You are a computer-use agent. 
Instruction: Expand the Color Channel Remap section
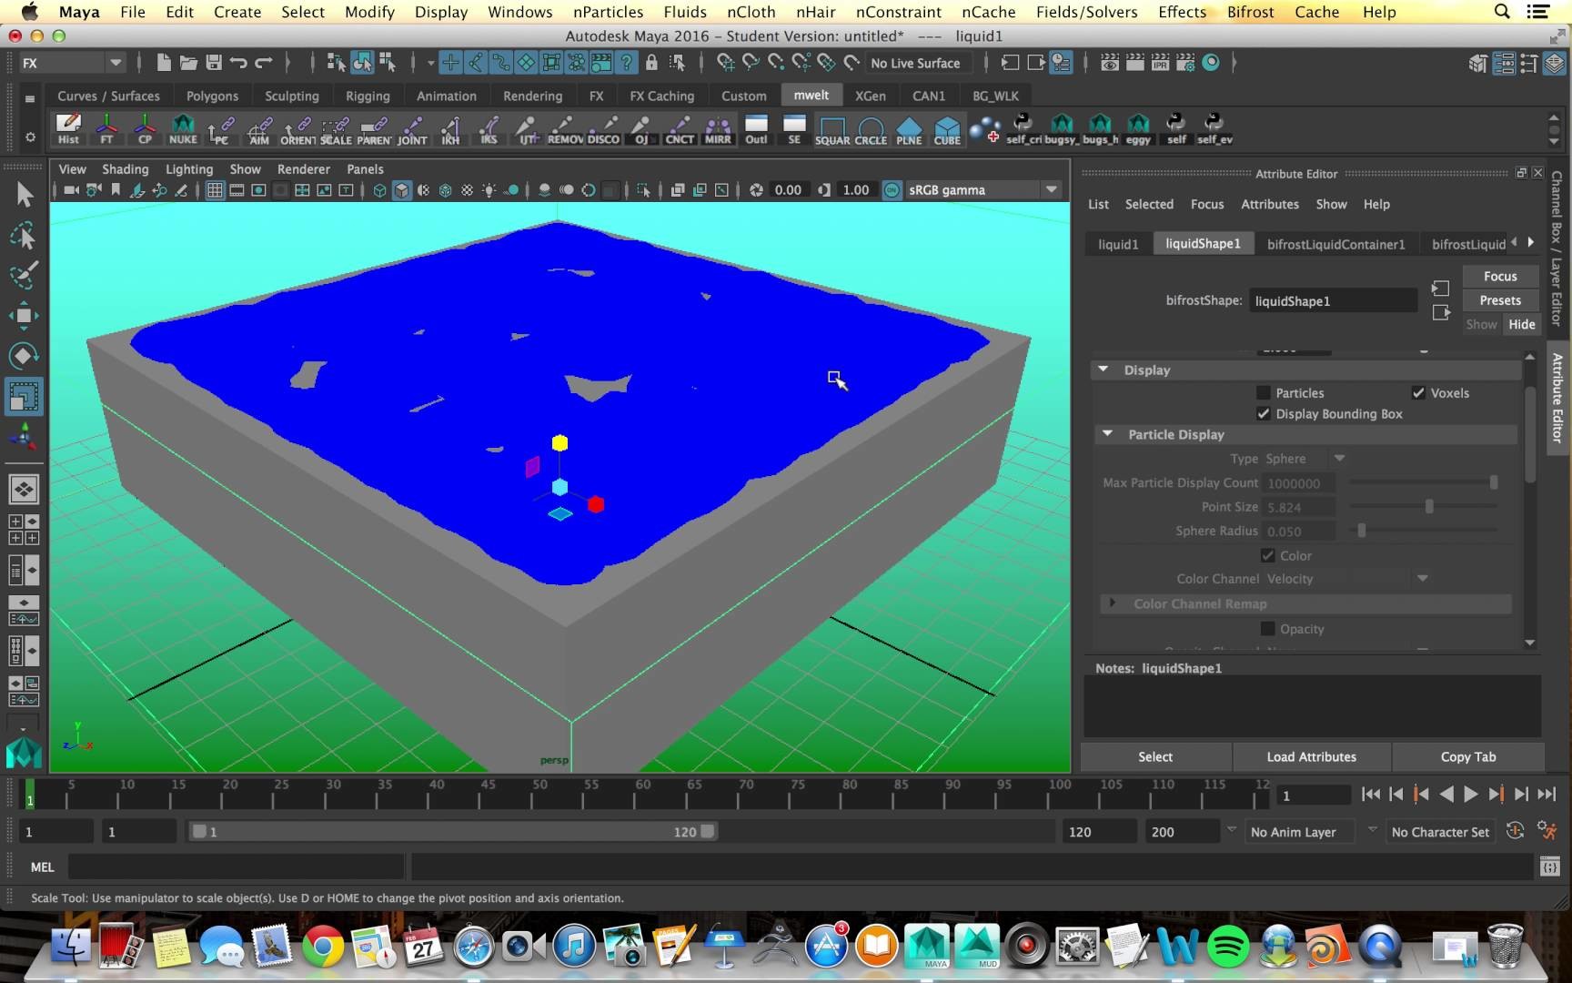(1112, 603)
